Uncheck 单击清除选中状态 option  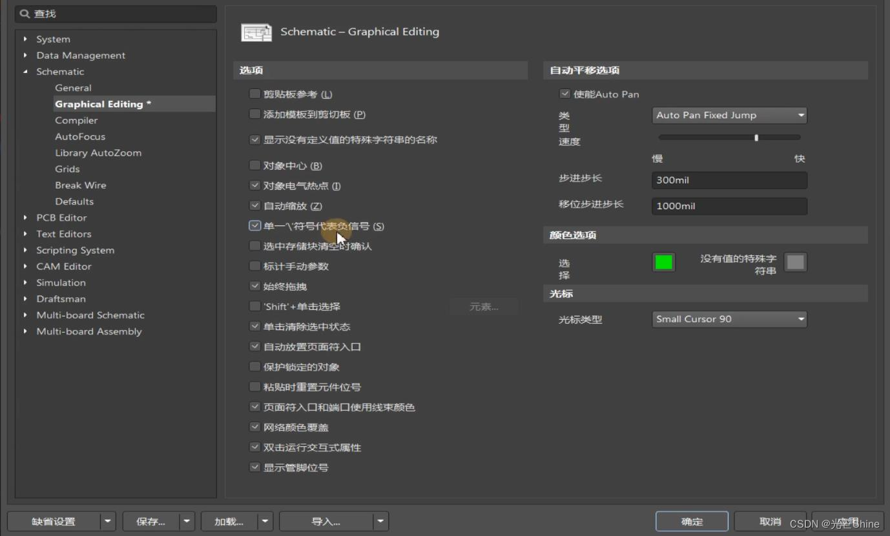254,326
